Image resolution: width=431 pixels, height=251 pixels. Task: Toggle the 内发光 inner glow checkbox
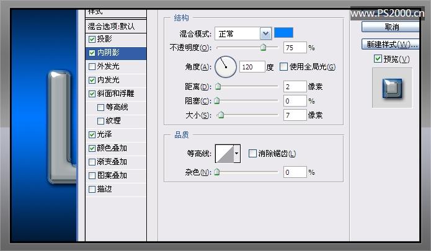point(92,80)
